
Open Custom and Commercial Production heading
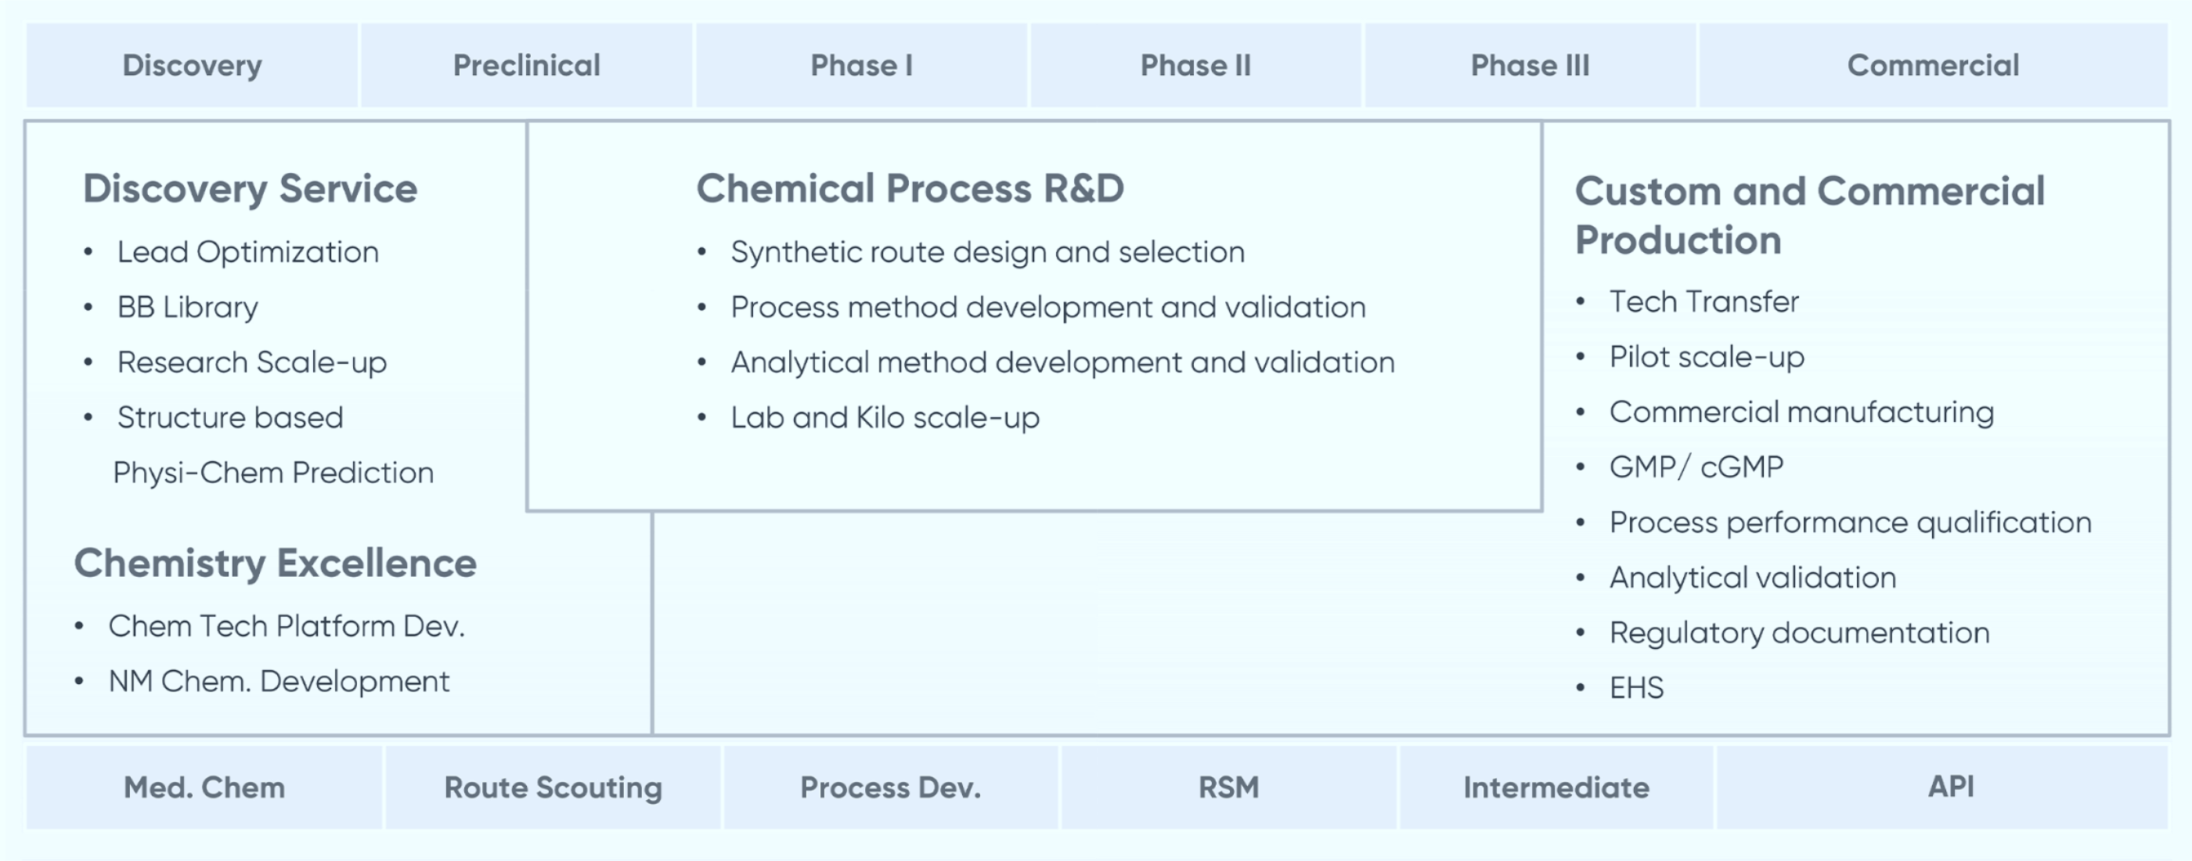tap(1809, 215)
